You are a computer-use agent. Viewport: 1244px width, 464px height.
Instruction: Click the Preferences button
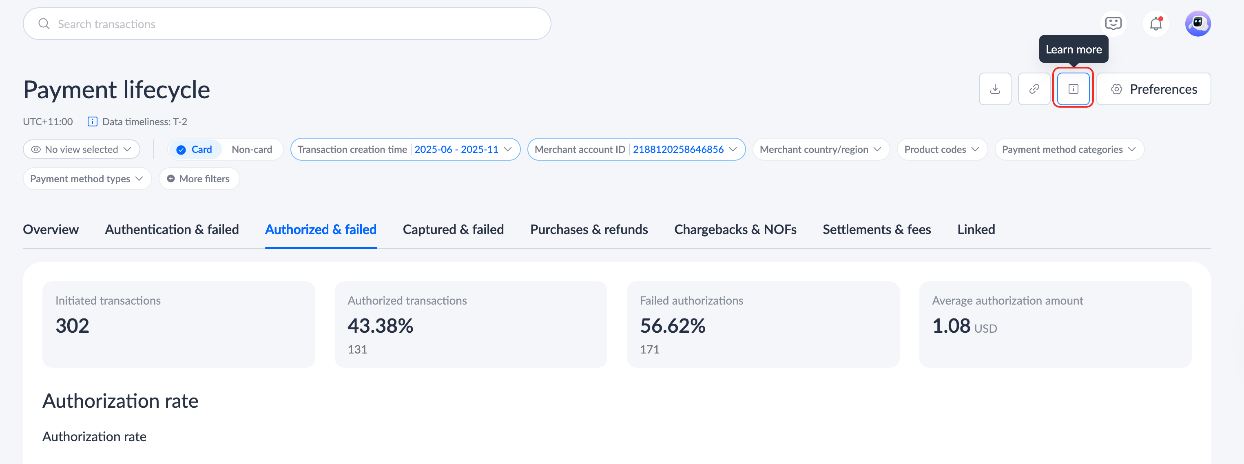[1153, 89]
